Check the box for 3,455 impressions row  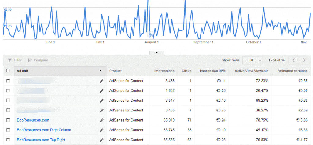(8, 110)
